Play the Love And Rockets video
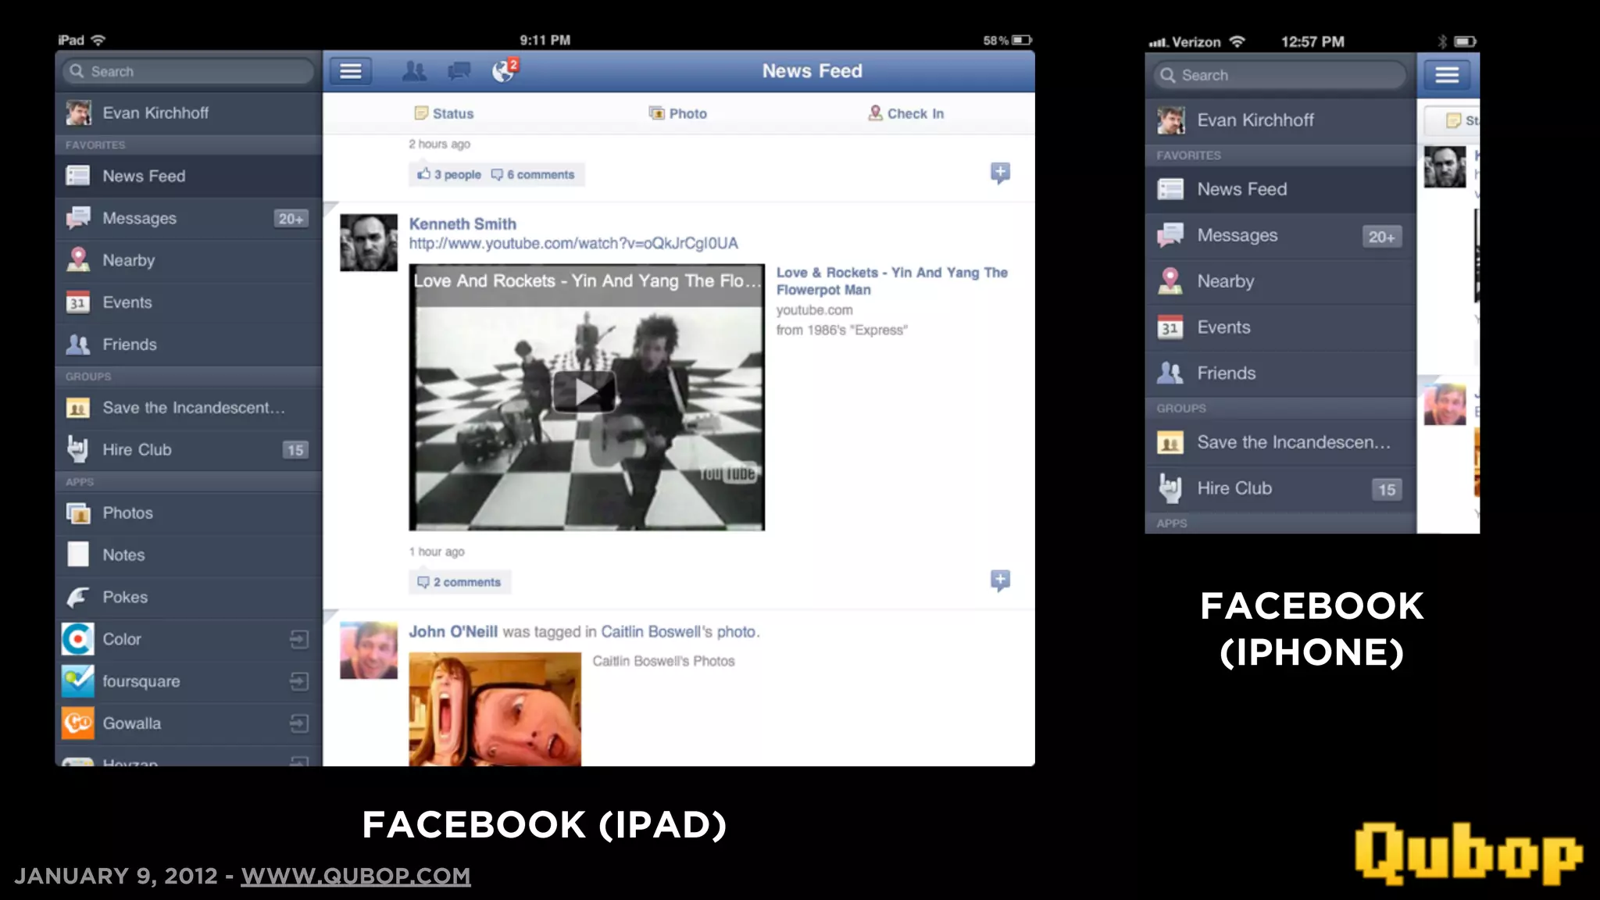 (584, 391)
